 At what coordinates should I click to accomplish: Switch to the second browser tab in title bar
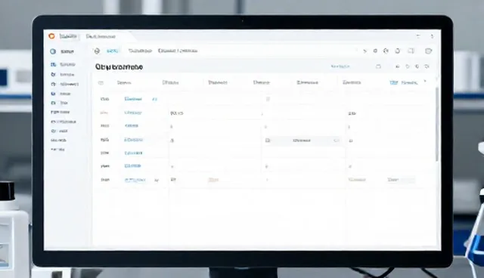point(101,36)
